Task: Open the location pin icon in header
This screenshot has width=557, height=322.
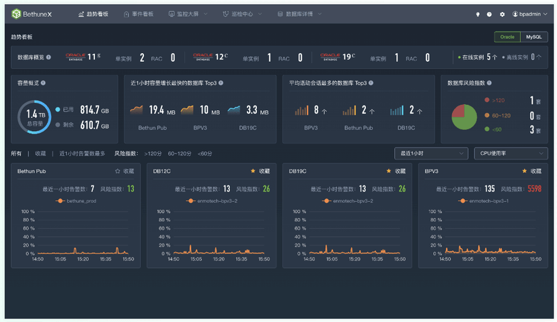Action: tap(478, 14)
